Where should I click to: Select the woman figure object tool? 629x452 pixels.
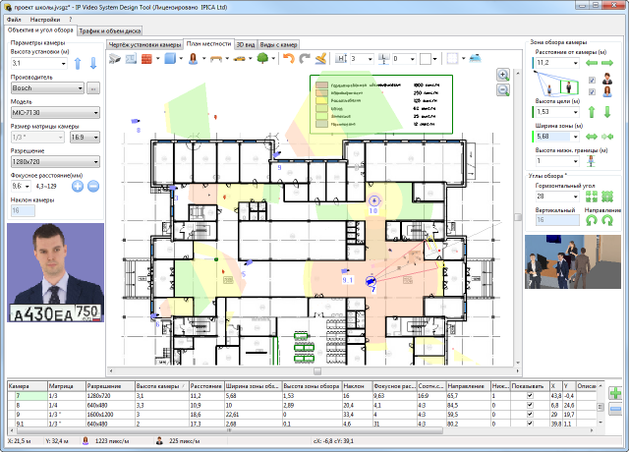194,59
